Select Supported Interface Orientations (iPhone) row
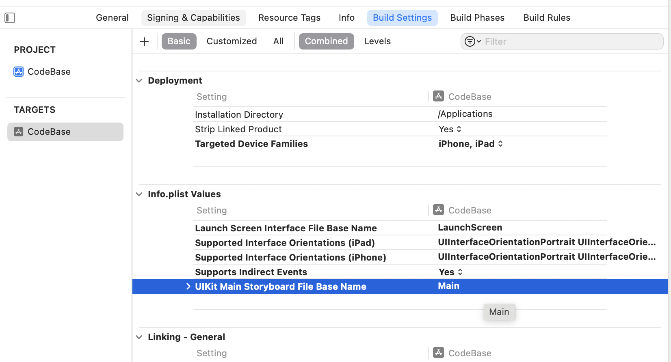671x362 pixels. coord(400,257)
